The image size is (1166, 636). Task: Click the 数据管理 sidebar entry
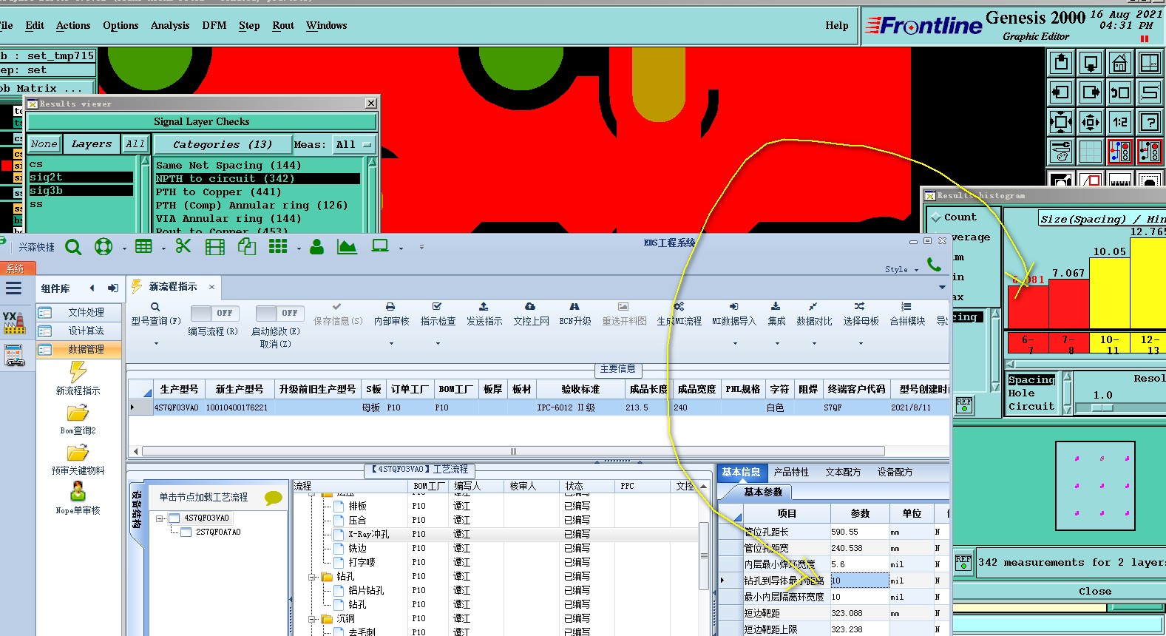pyautogui.click(x=79, y=349)
